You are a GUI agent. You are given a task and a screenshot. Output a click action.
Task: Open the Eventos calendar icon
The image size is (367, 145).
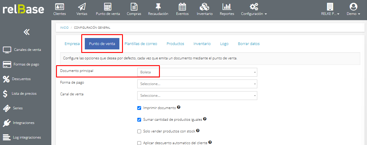(x=182, y=7)
